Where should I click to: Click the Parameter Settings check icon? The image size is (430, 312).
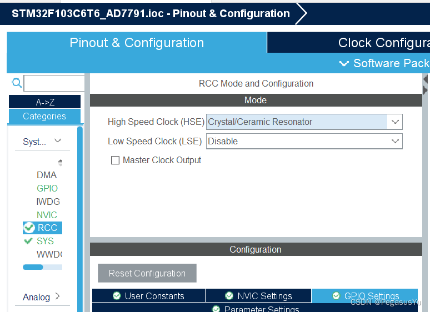(216, 309)
